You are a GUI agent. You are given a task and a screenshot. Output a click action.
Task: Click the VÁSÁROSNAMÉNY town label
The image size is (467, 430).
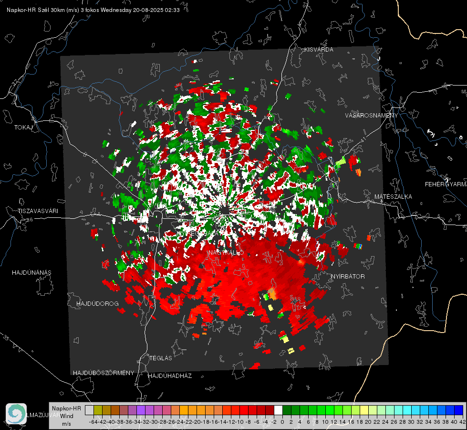tap(372, 116)
